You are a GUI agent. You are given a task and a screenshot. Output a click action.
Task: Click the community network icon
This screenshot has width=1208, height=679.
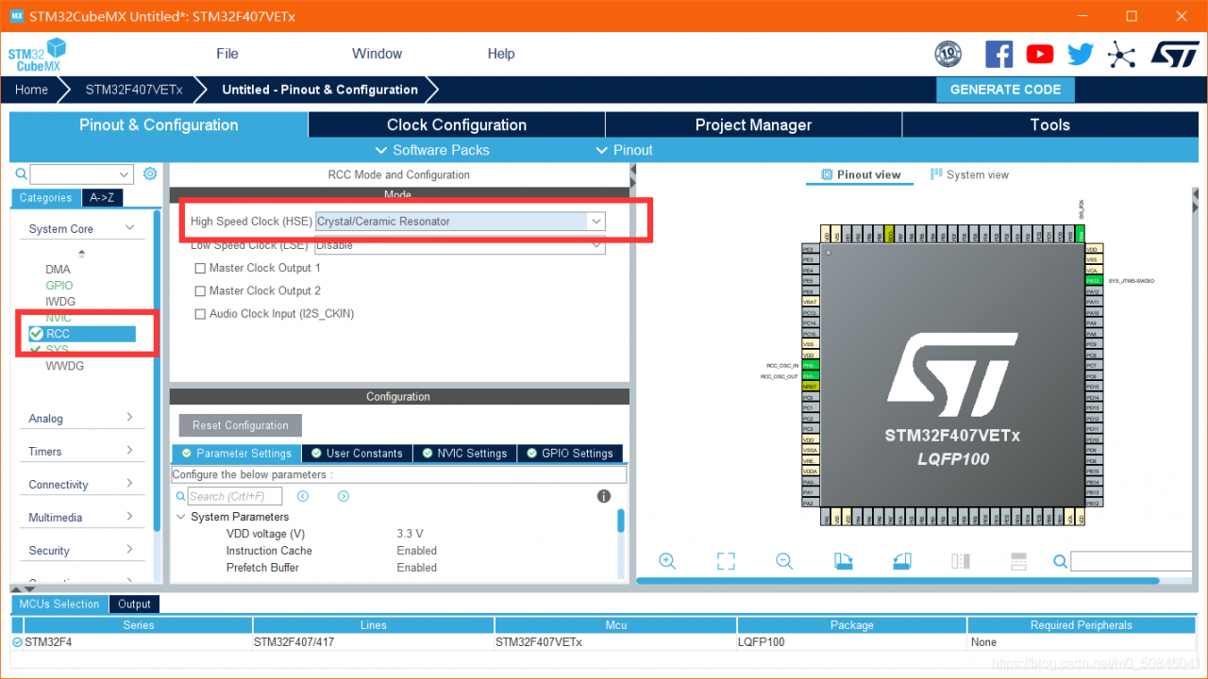coord(1121,55)
